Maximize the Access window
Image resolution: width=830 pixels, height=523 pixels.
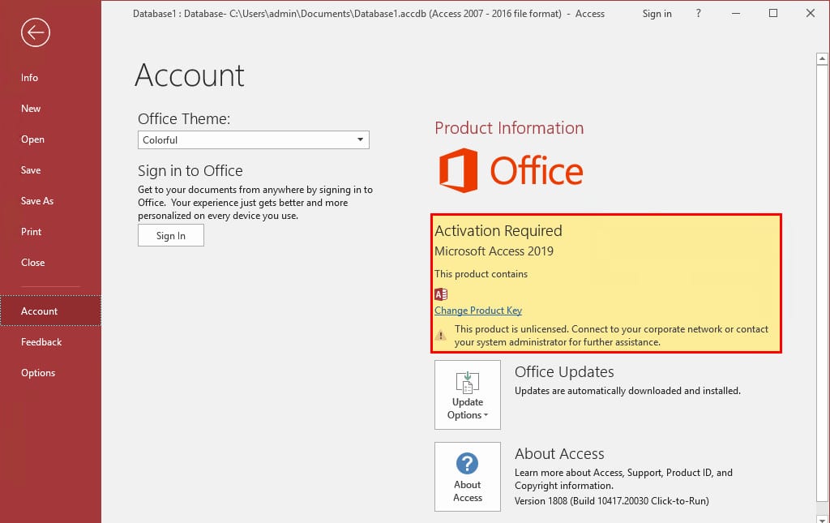tap(773, 13)
